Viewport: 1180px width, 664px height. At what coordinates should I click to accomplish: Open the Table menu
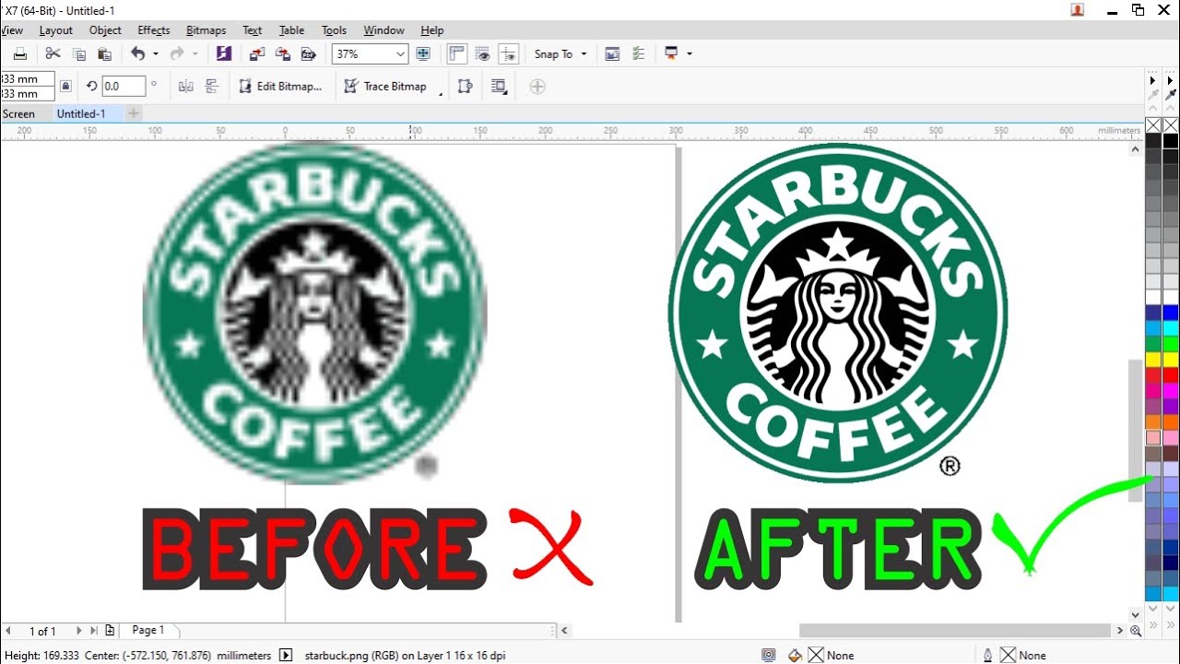pyautogui.click(x=292, y=30)
